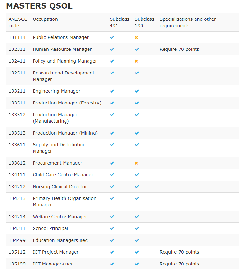The height and width of the screenshot is (269, 246).
Task: Click Subclass 190 tick for Child Care Centre Manager
Action: (x=137, y=175)
